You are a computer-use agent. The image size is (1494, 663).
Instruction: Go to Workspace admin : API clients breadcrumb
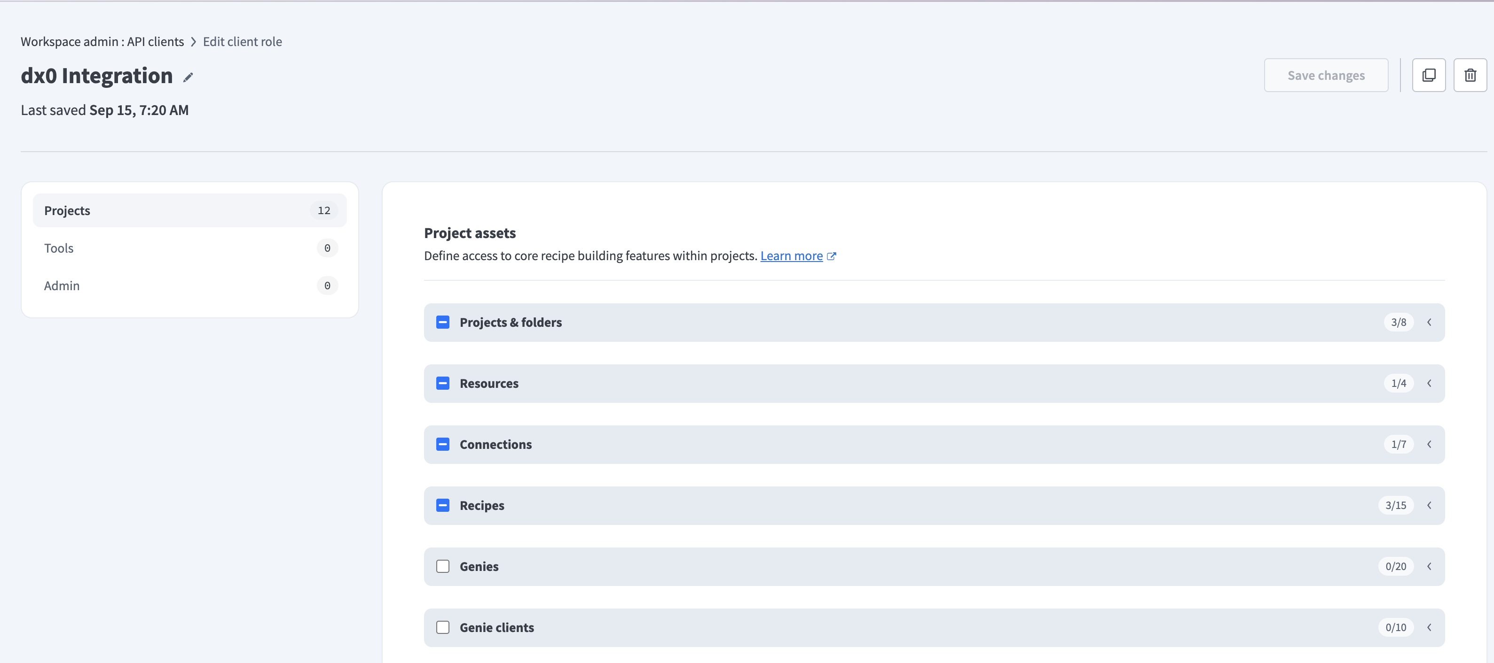pos(102,42)
